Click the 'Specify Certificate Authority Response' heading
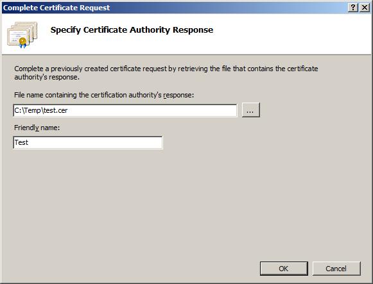373x284 pixels. (132, 30)
